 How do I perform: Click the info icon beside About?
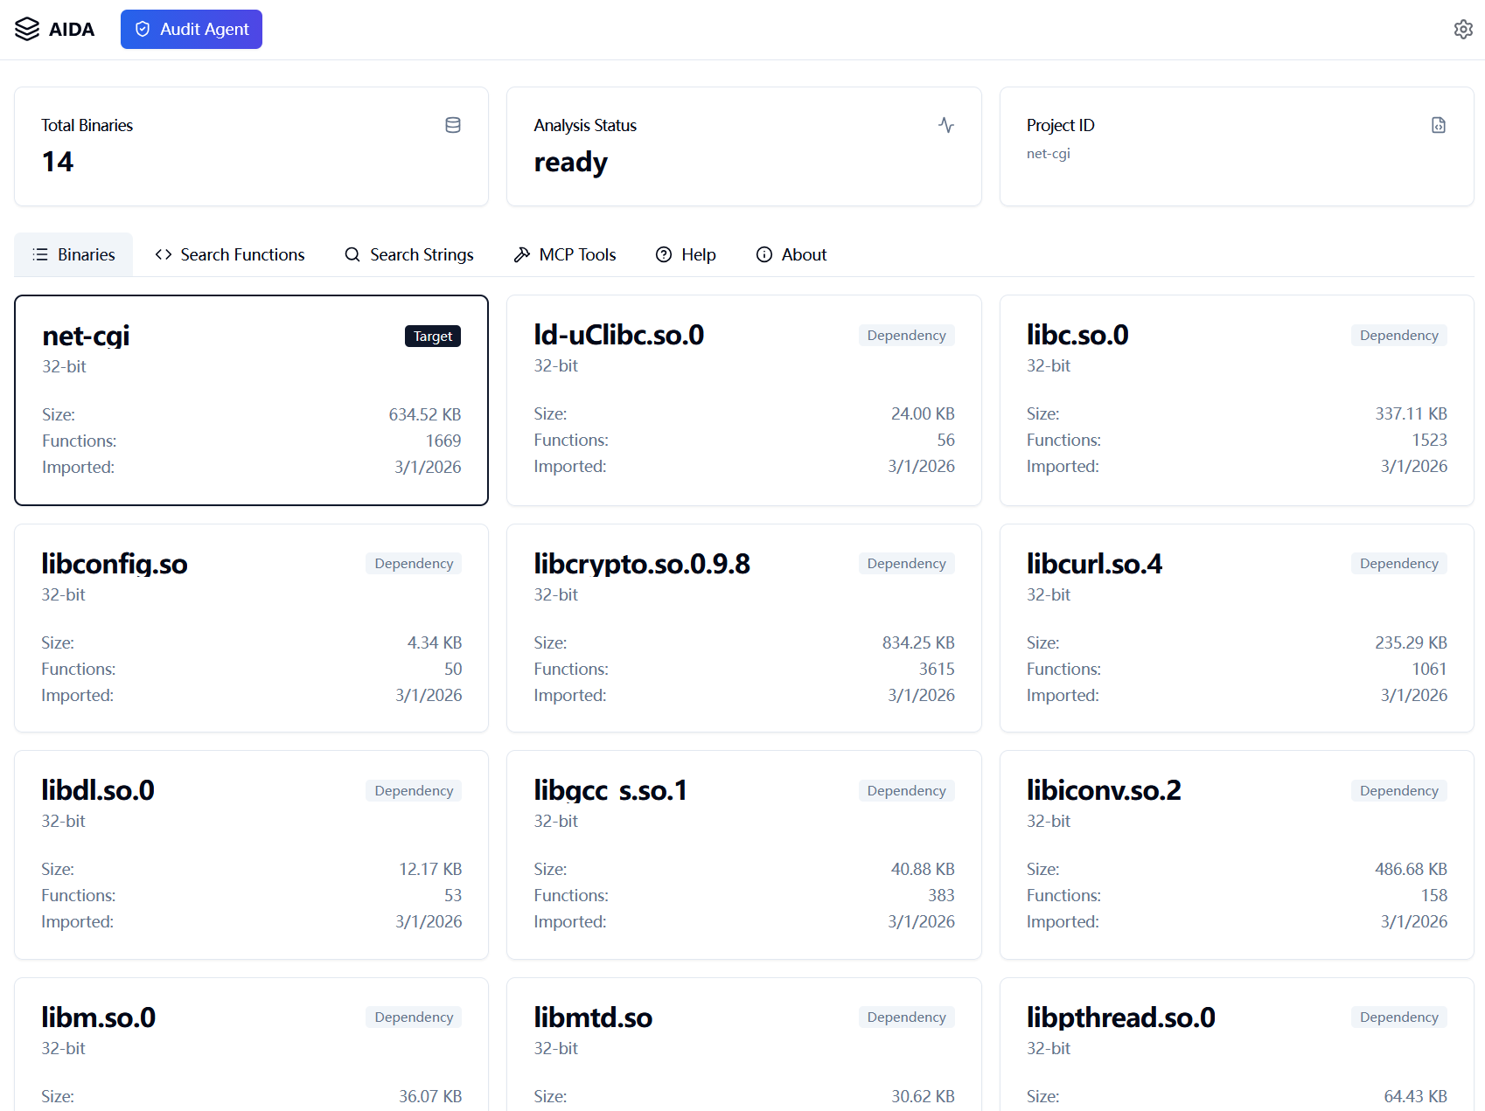click(x=765, y=254)
